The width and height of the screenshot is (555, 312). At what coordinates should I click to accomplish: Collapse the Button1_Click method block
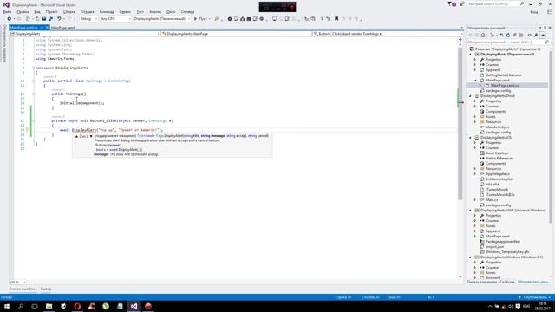[34, 121]
